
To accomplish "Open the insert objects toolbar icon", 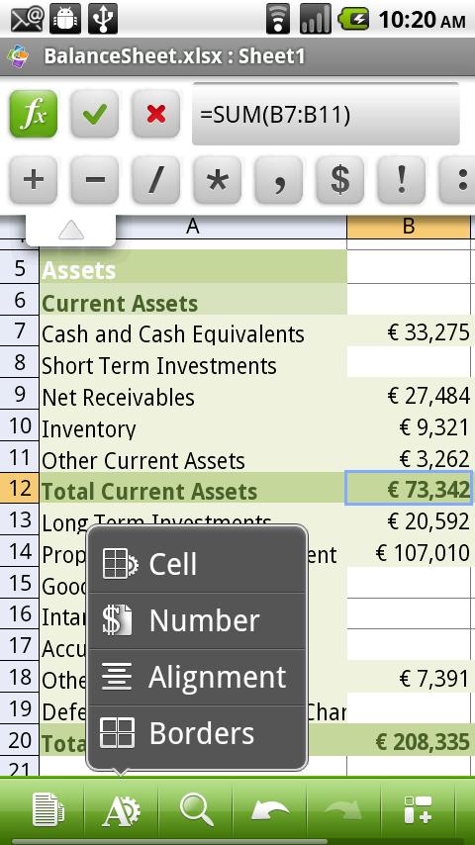I will pyautogui.click(x=418, y=809).
